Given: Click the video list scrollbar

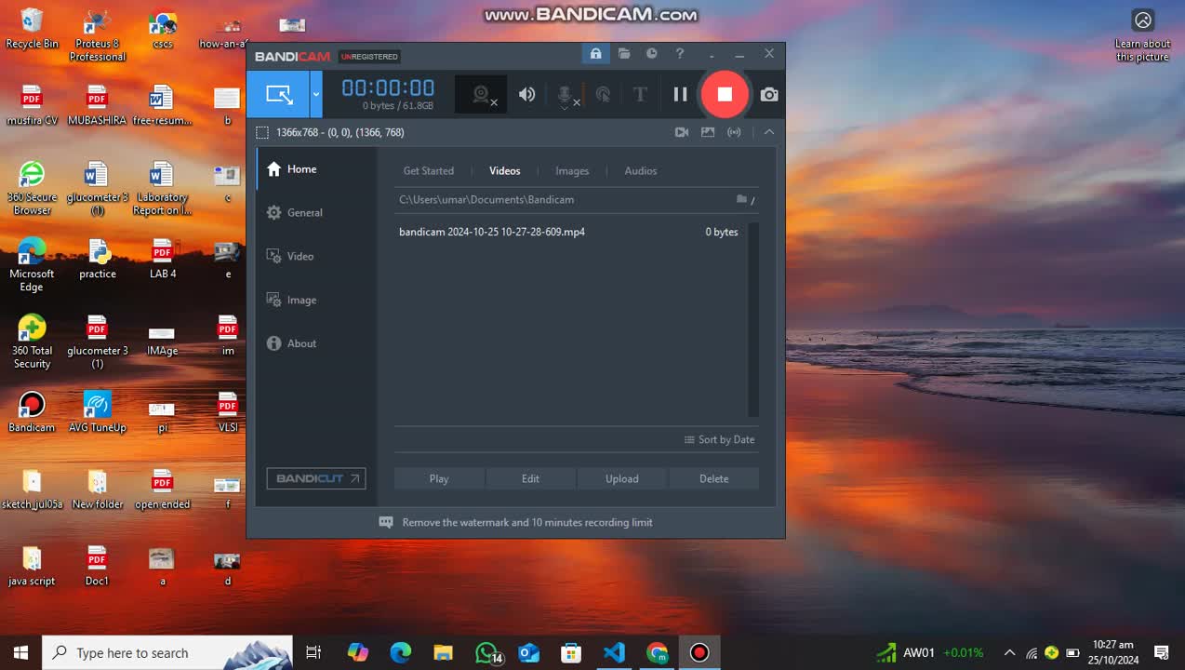Looking at the screenshot, I should tap(753, 319).
